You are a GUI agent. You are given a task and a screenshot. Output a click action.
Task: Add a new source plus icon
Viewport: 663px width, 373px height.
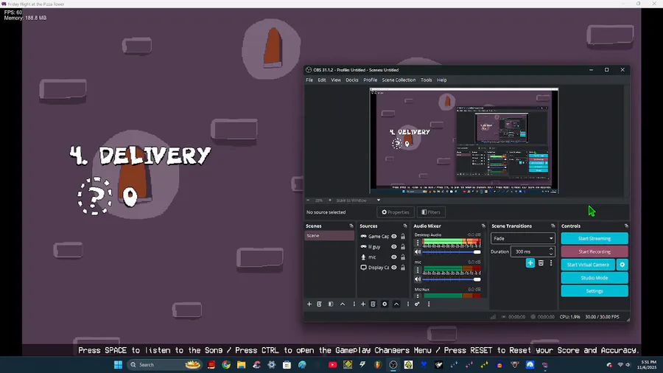click(362, 304)
